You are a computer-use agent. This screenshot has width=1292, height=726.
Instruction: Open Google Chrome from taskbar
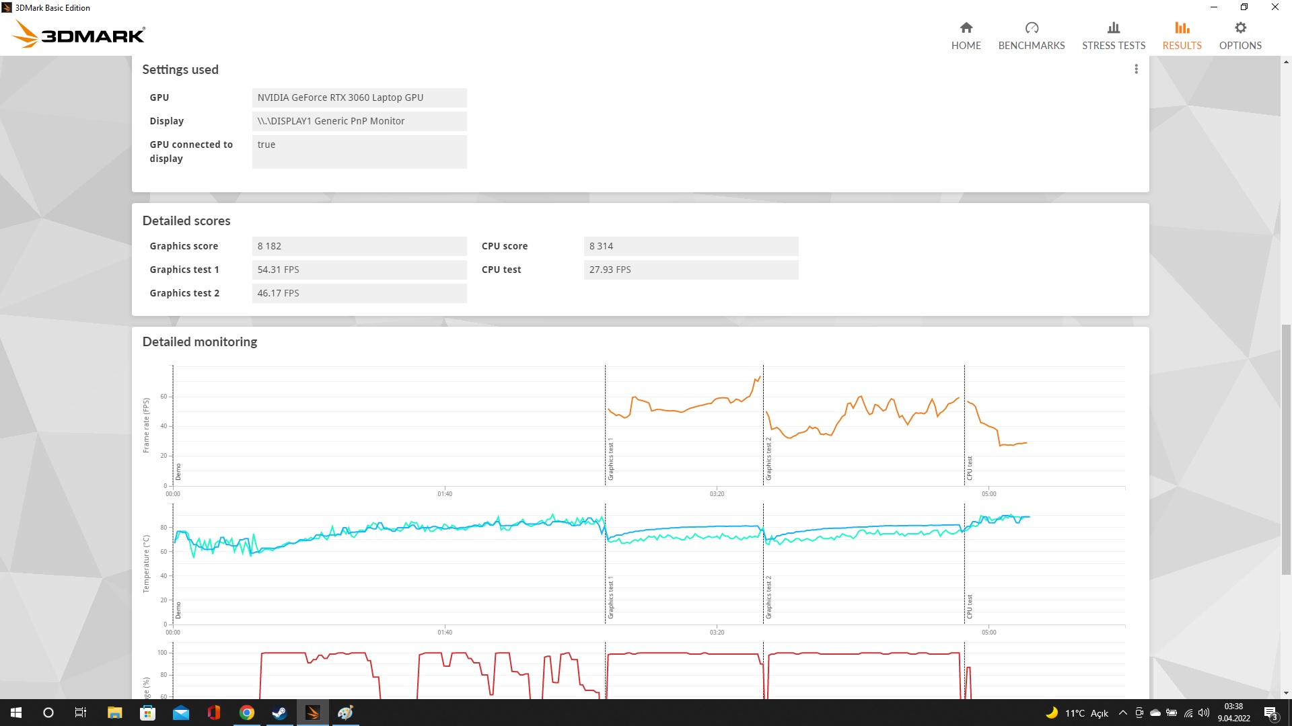246,713
